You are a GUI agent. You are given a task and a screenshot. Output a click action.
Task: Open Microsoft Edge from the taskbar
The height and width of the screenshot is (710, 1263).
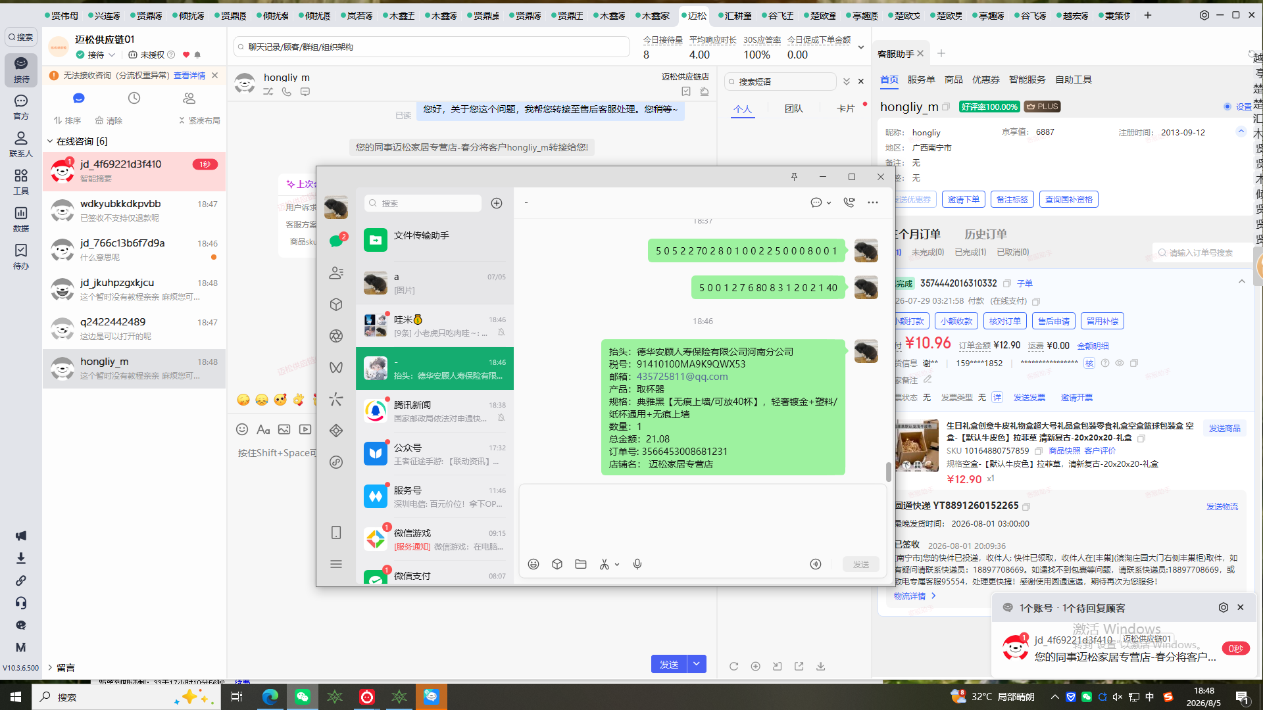(270, 697)
